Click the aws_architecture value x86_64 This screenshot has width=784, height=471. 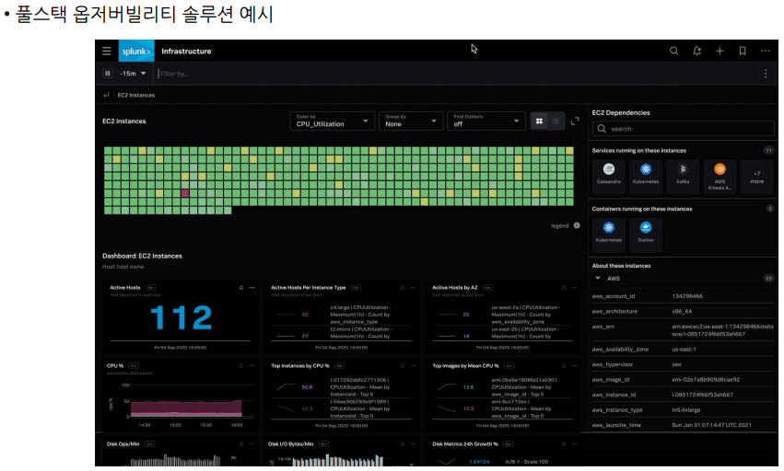tap(682, 311)
